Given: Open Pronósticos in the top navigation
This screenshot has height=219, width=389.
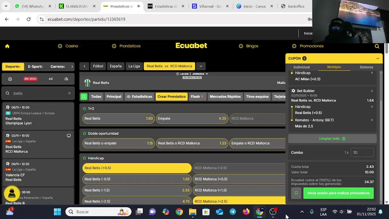Looking at the screenshot, I should [126, 46].
